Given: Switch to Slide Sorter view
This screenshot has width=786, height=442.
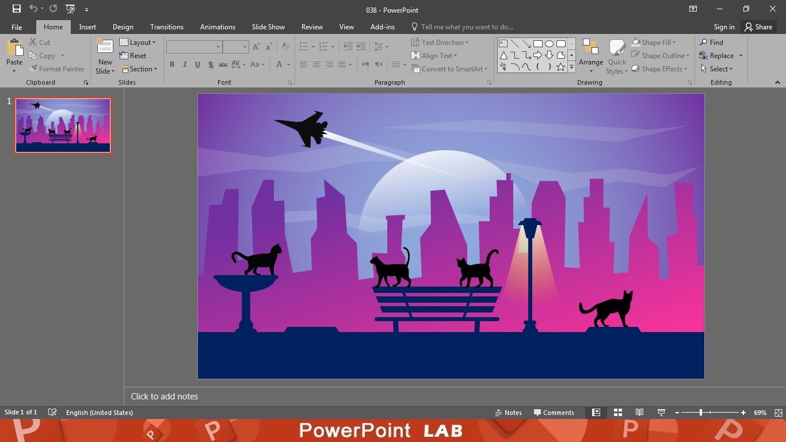Looking at the screenshot, I should [618, 413].
